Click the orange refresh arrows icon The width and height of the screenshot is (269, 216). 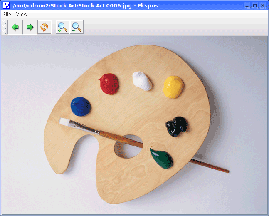point(44,27)
